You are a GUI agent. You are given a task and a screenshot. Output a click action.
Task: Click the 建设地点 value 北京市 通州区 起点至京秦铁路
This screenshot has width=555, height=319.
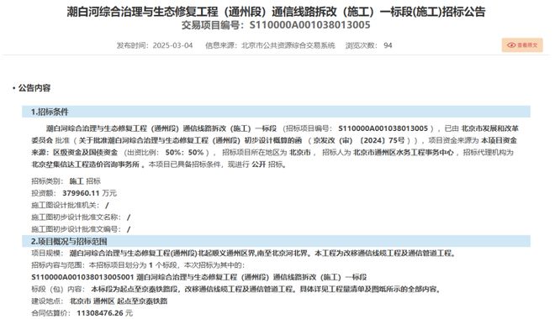point(119,301)
